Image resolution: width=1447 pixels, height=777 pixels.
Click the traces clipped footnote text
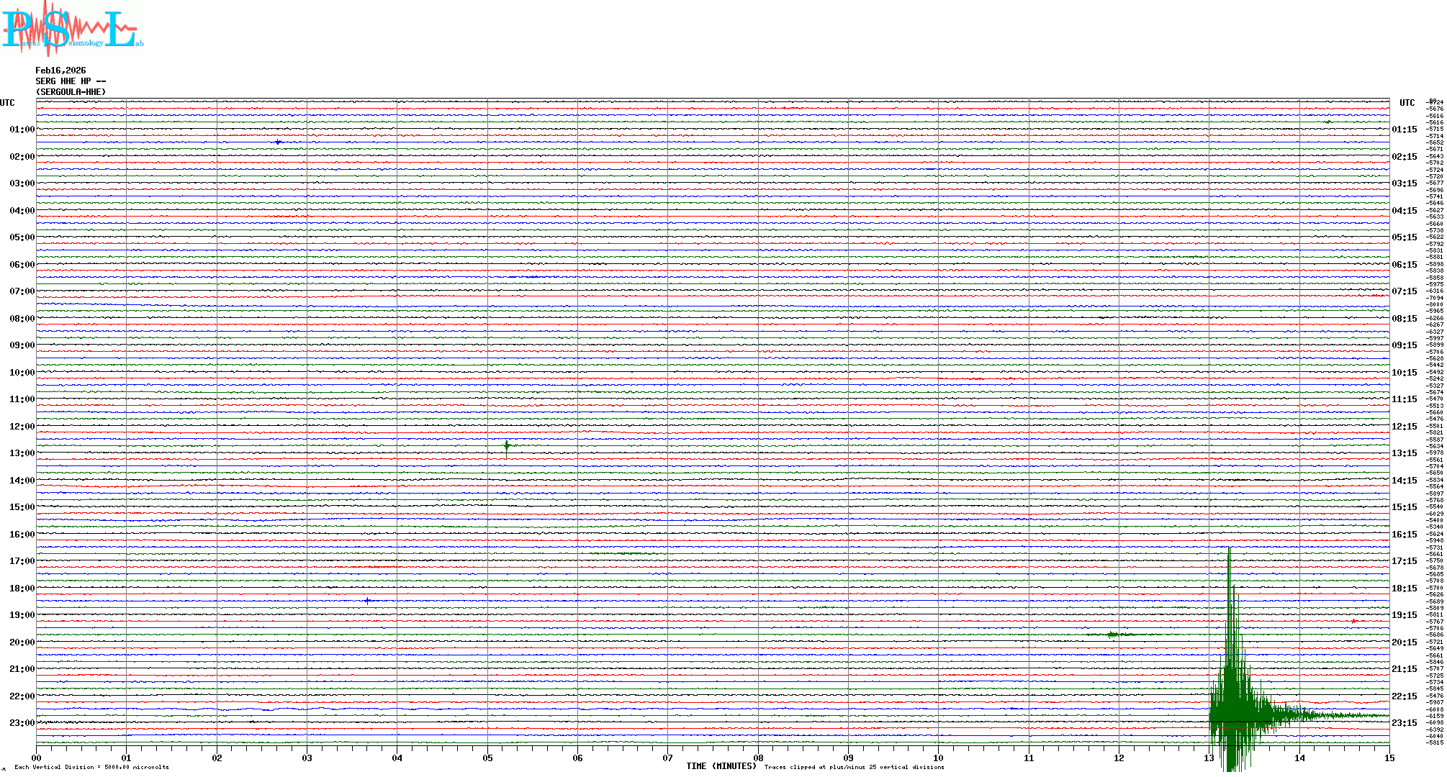point(854,767)
